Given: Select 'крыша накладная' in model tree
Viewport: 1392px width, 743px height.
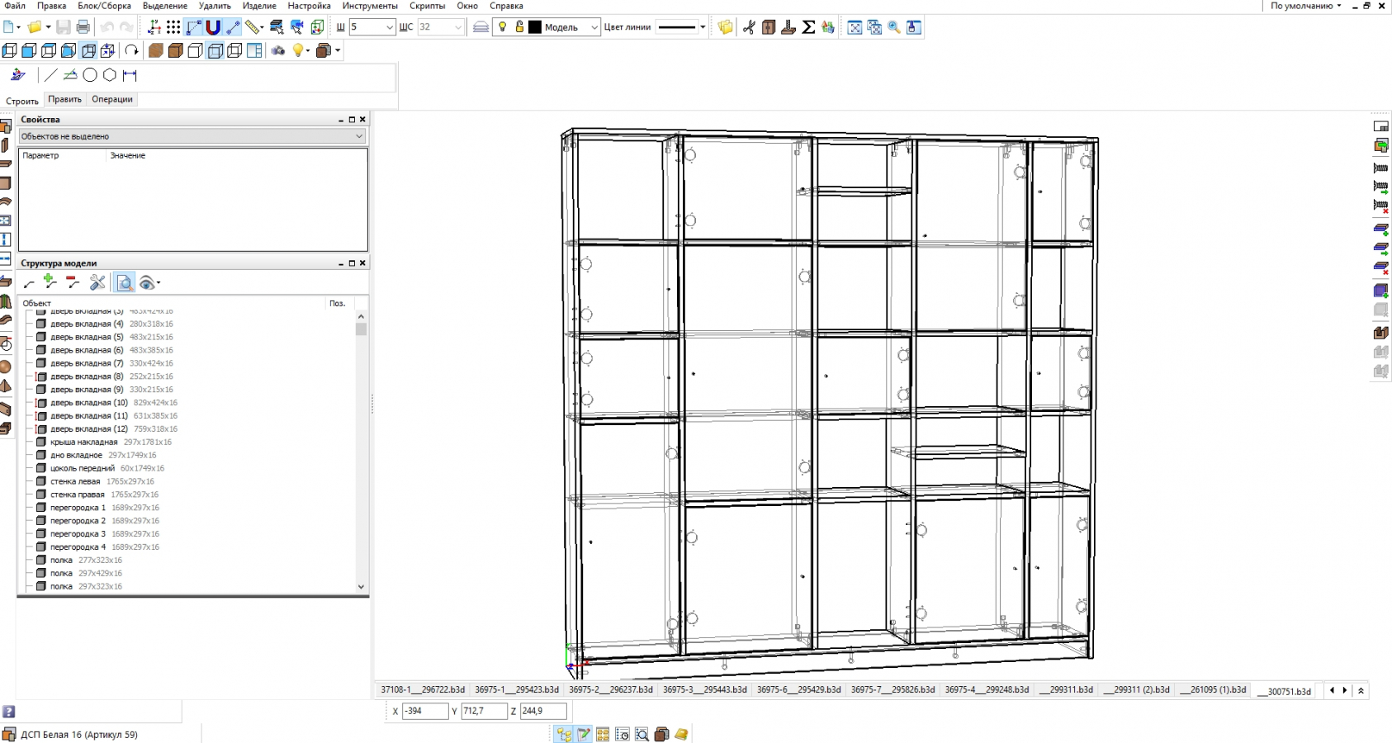Looking at the screenshot, I should 83,442.
